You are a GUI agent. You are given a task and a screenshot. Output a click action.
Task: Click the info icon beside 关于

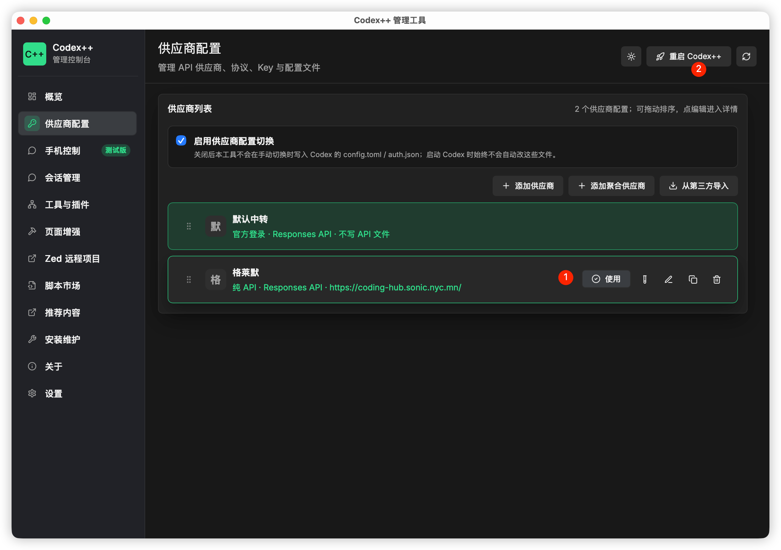(x=32, y=367)
